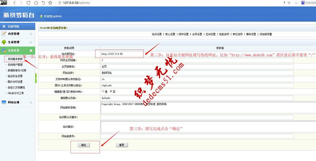
Task: Click the Baidu paw icon at top right
Action: click(303, 2)
